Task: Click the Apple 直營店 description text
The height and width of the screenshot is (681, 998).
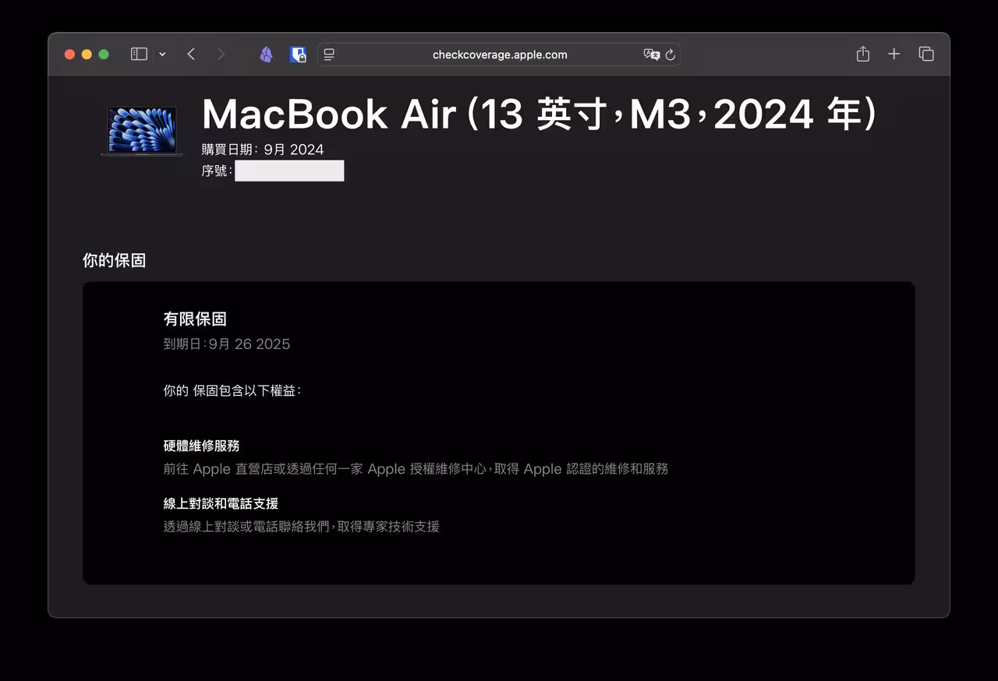Action: 416,469
